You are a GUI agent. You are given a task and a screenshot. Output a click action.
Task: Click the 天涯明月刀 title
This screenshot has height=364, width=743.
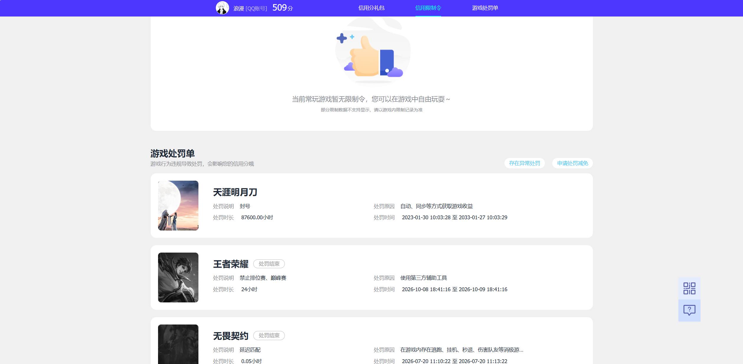tap(235, 192)
